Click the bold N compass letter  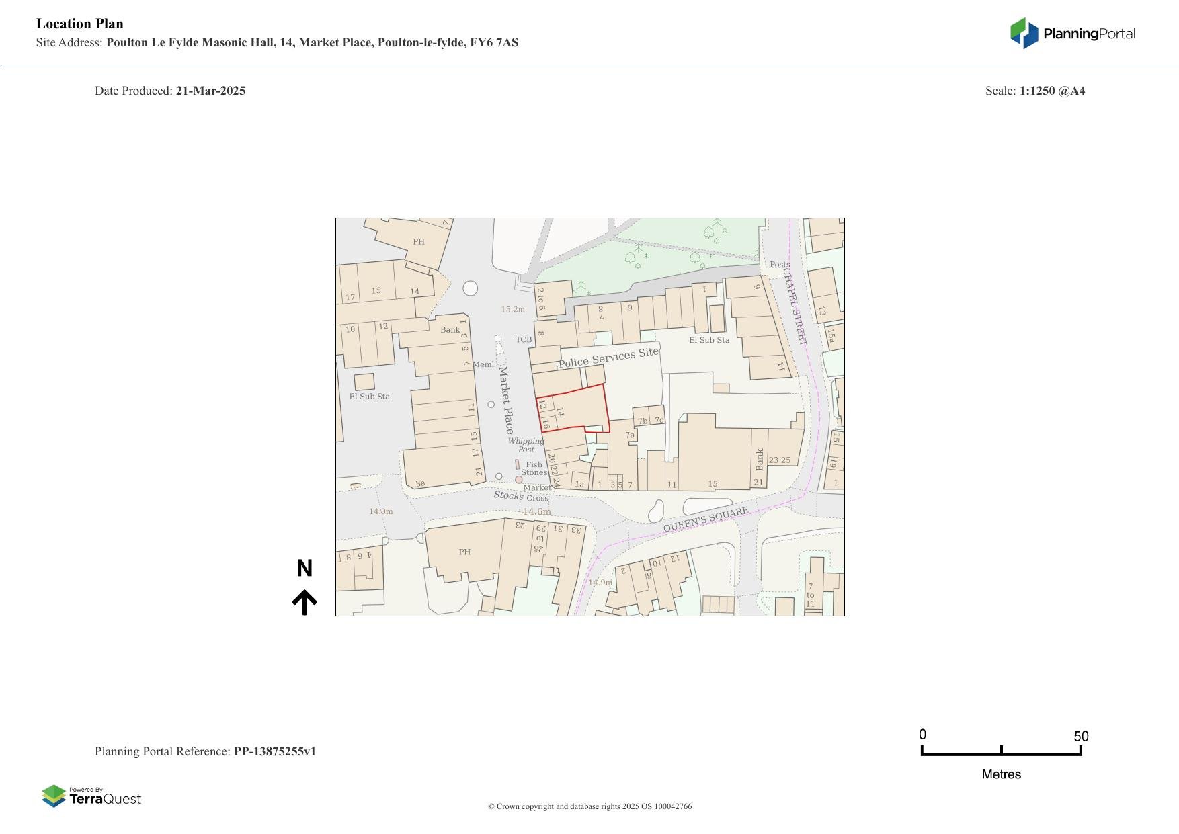coord(304,569)
